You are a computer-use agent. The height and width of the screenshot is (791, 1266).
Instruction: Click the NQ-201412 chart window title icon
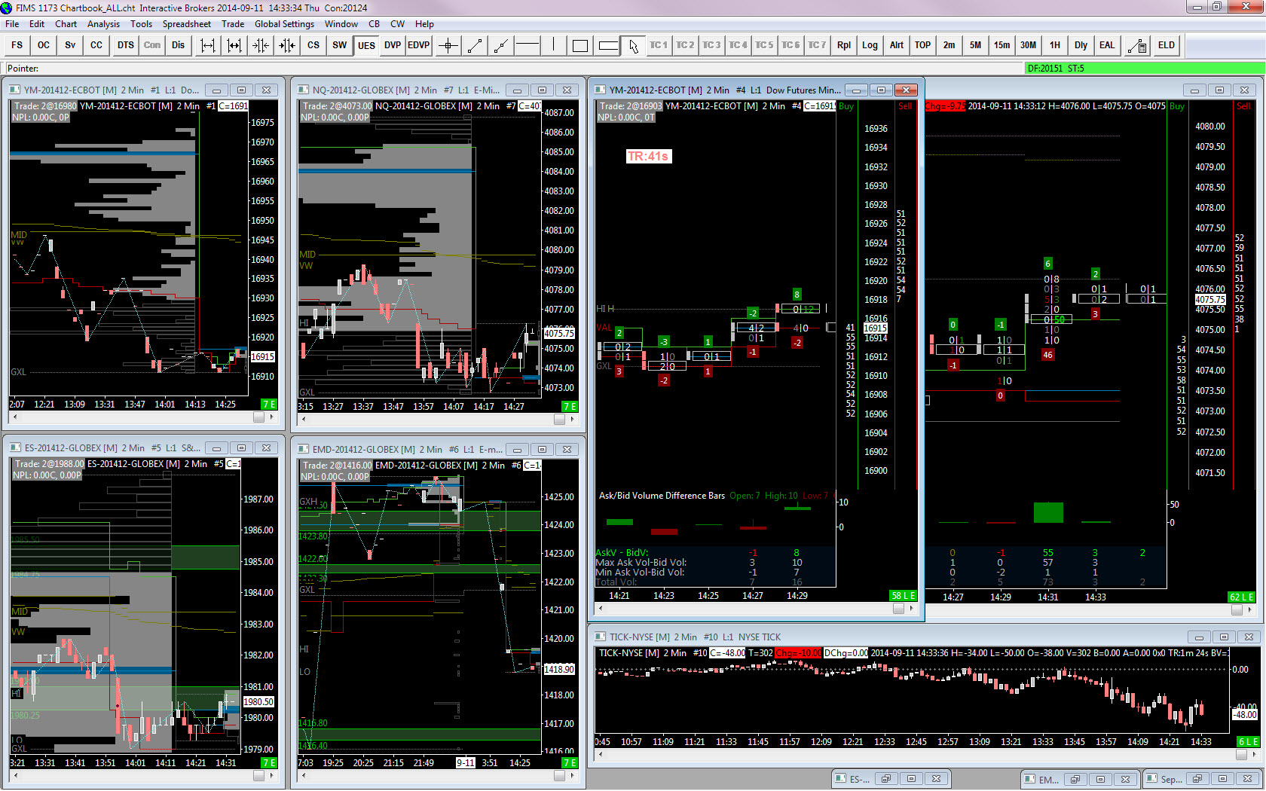304,90
